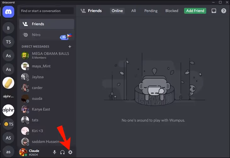Switch to the Online tab
Viewport: 230px width, 158px height.
click(117, 11)
